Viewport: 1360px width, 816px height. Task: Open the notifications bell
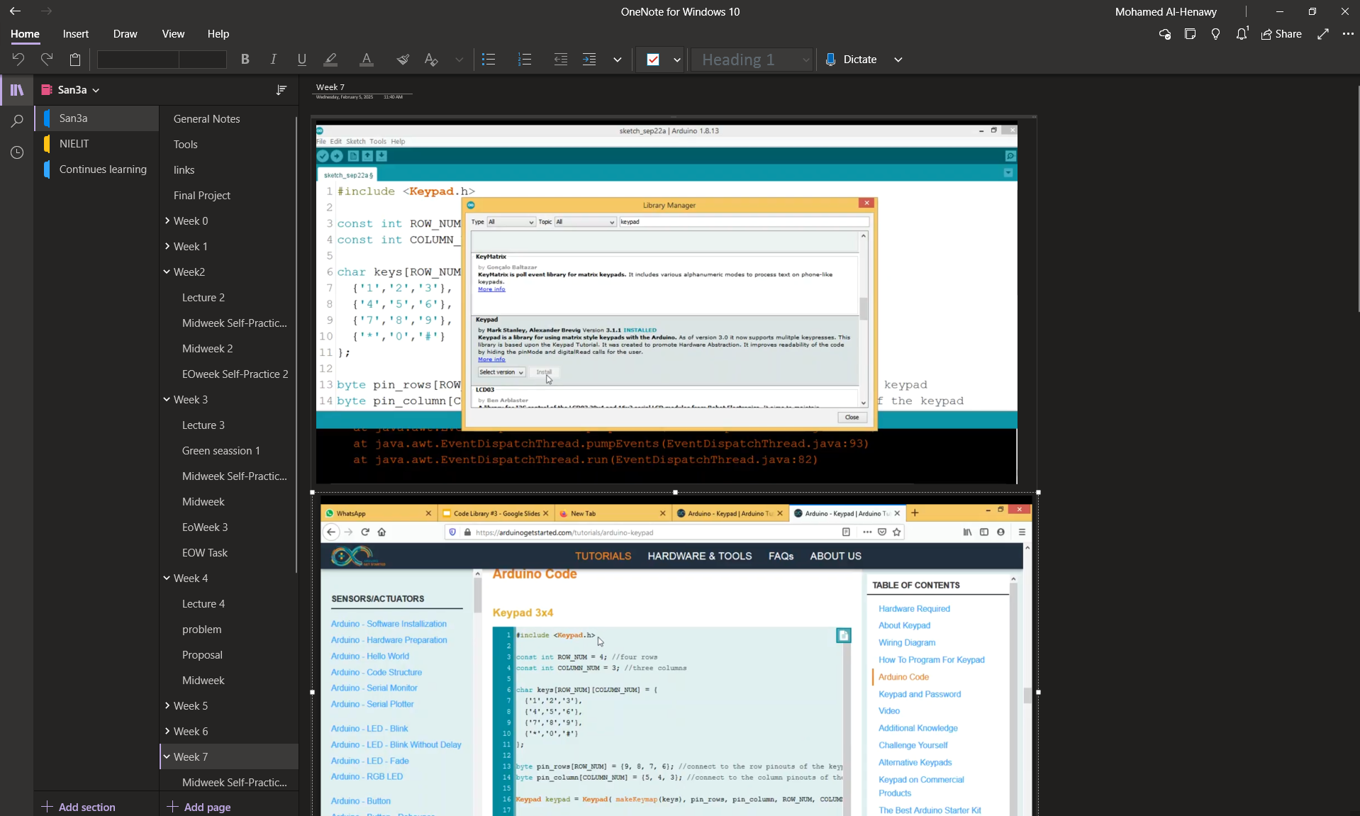[x=1241, y=34]
